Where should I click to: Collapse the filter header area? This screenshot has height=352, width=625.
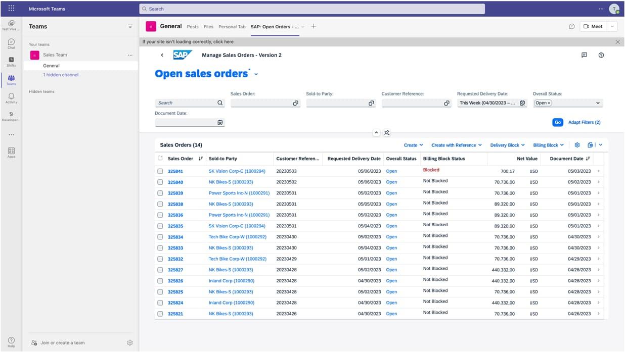(x=376, y=133)
